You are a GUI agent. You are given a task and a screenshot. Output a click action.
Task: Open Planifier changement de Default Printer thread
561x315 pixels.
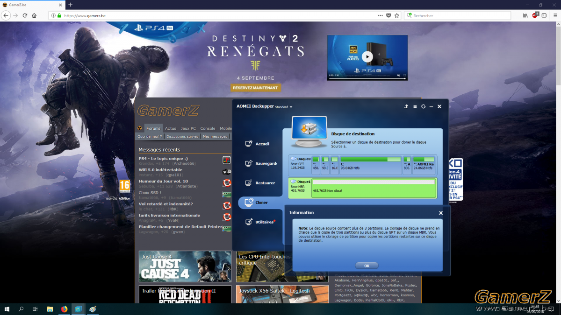pos(180,227)
